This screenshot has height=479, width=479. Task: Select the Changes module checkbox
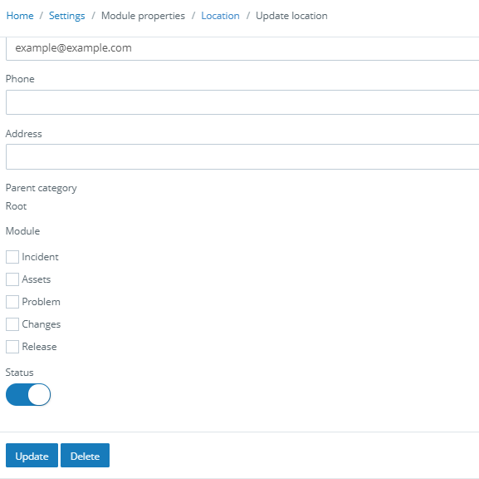[12, 324]
